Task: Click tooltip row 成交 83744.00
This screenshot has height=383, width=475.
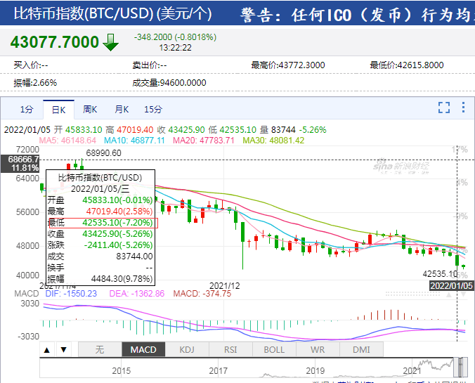Action: coord(100,257)
